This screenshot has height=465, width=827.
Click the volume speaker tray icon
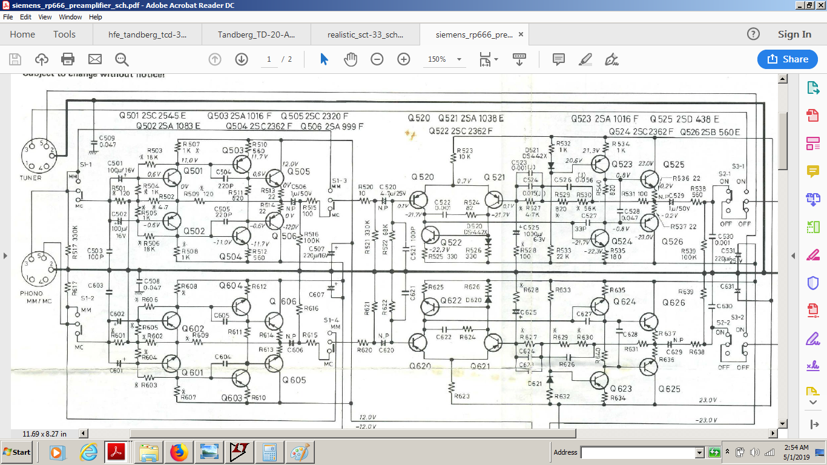point(754,452)
